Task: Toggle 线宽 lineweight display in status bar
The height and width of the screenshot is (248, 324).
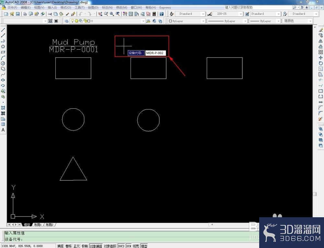Action: [x=136, y=246]
